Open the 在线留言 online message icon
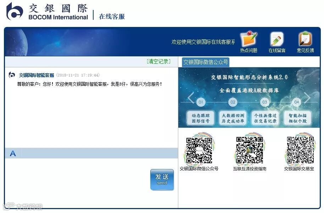The width and height of the screenshot is (324, 213). pyautogui.click(x=277, y=39)
